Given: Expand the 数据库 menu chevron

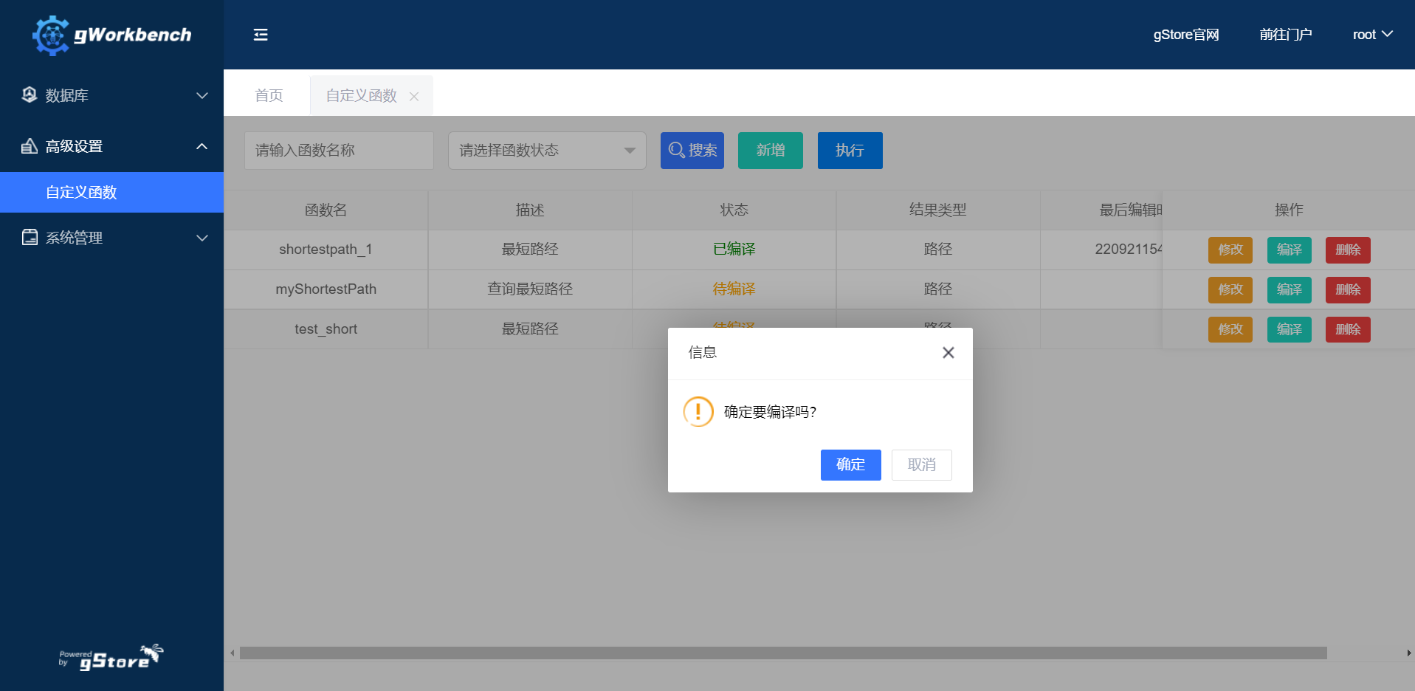Looking at the screenshot, I should [x=202, y=95].
